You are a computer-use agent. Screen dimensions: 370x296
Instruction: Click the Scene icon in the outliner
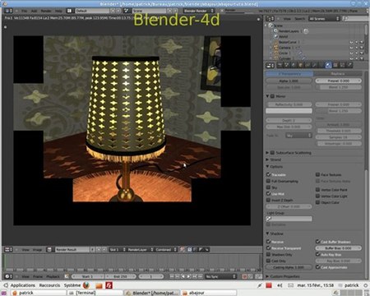click(271, 25)
